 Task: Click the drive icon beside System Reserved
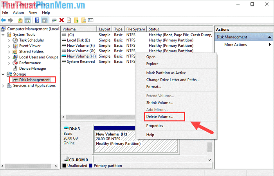coord(64,62)
